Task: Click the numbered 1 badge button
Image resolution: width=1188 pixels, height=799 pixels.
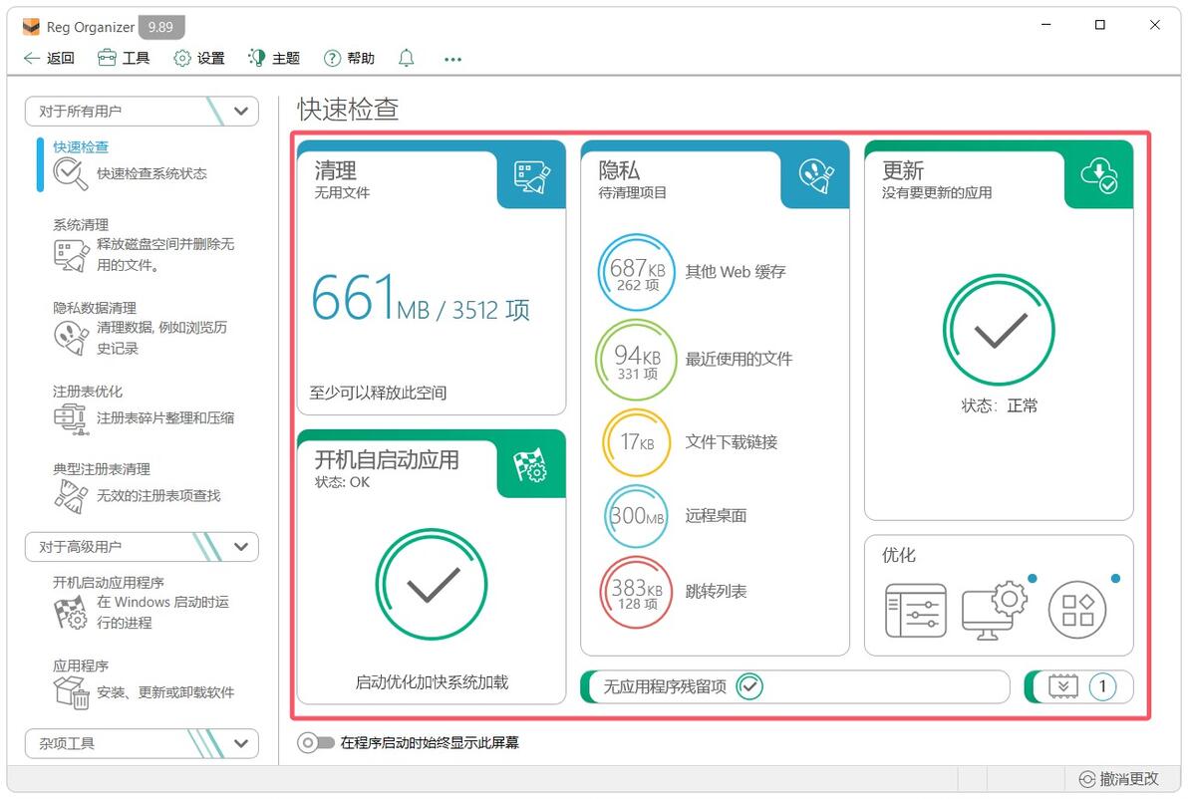Action: tap(1102, 686)
